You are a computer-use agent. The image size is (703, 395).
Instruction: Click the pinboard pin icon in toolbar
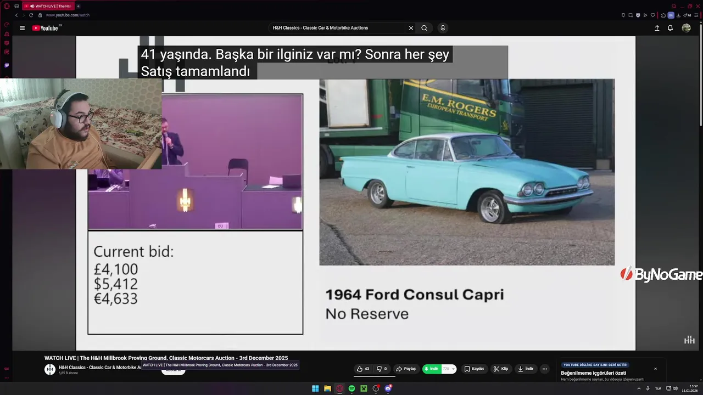click(623, 15)
